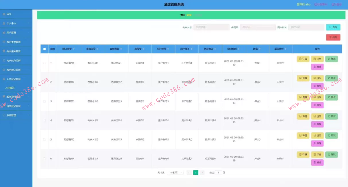Check the checkbox for row 3
Viewport: 348px width, 187px height.
pos(44,101)
